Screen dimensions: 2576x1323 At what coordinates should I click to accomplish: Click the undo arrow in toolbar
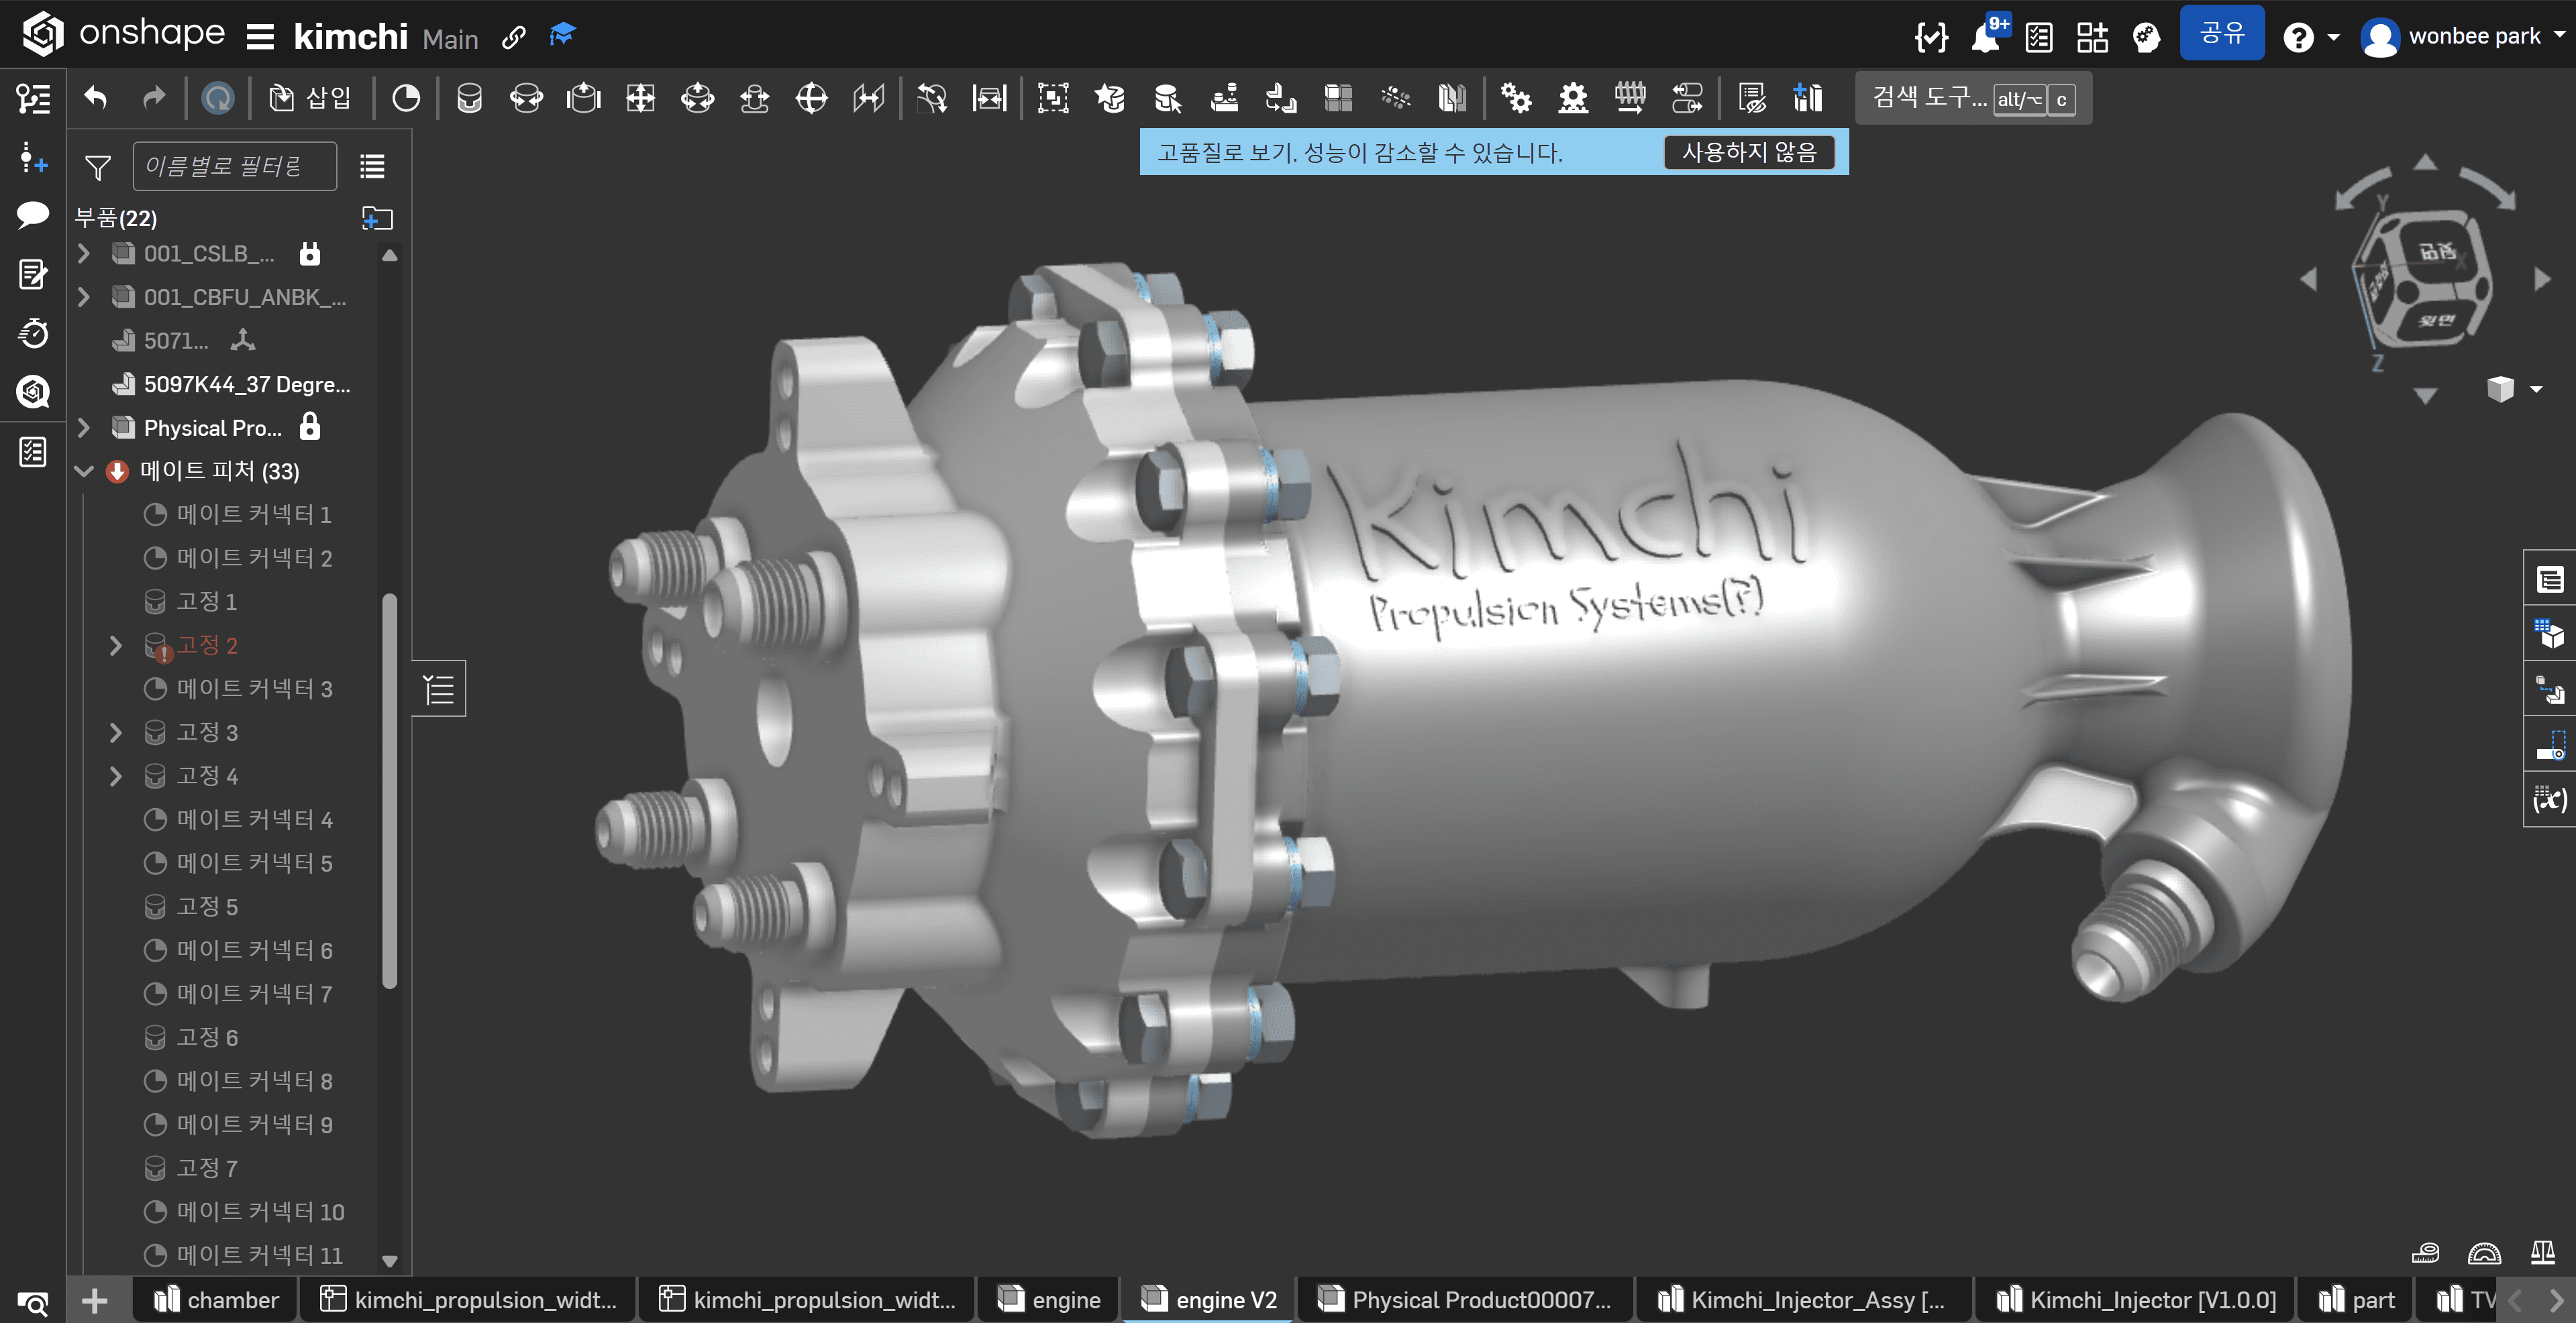pos(96,98)
